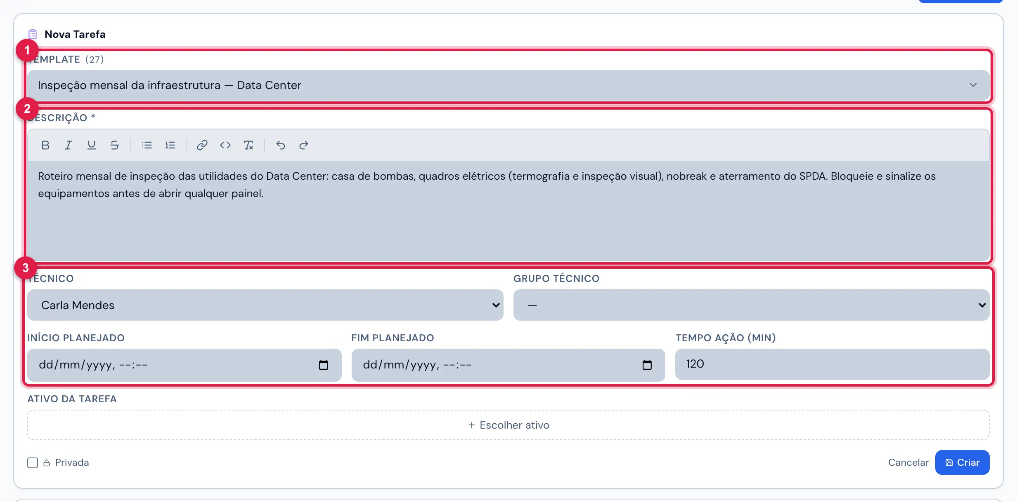Undo the last edit
This screenshot has width=1017, height=502.
point(281,145)
